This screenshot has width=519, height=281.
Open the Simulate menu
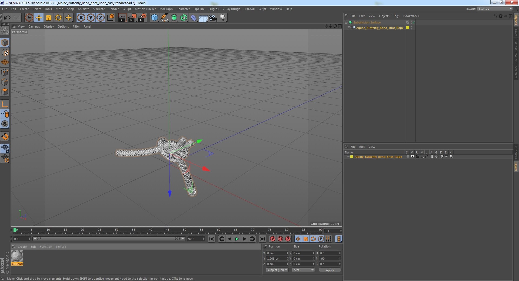point(99,9)
